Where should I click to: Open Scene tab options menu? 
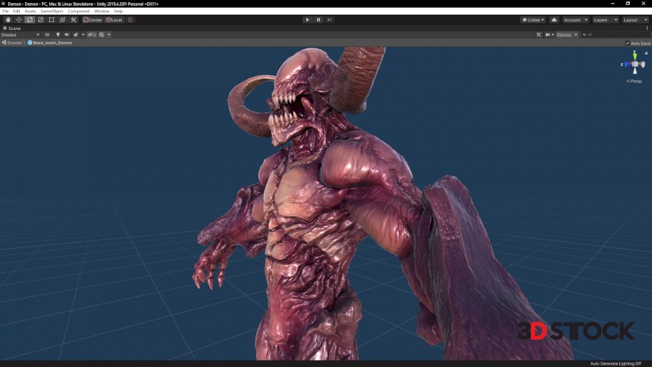647,29
